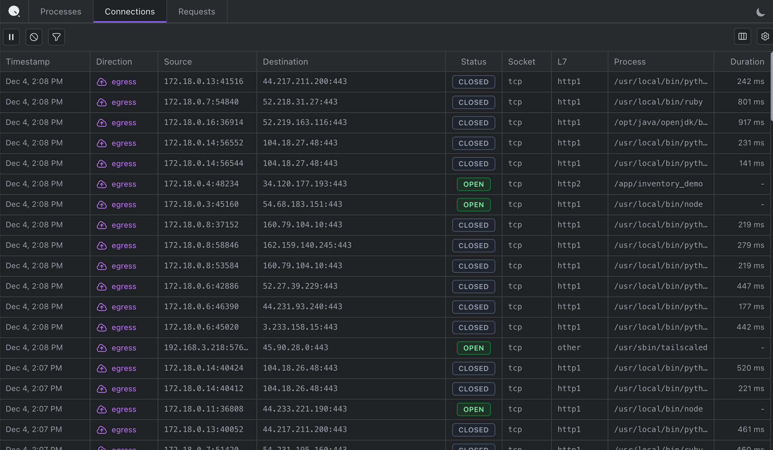This screenshot has width=773, height=450.
Task: Select the Connections tab
Action: [x=130, y=12]
